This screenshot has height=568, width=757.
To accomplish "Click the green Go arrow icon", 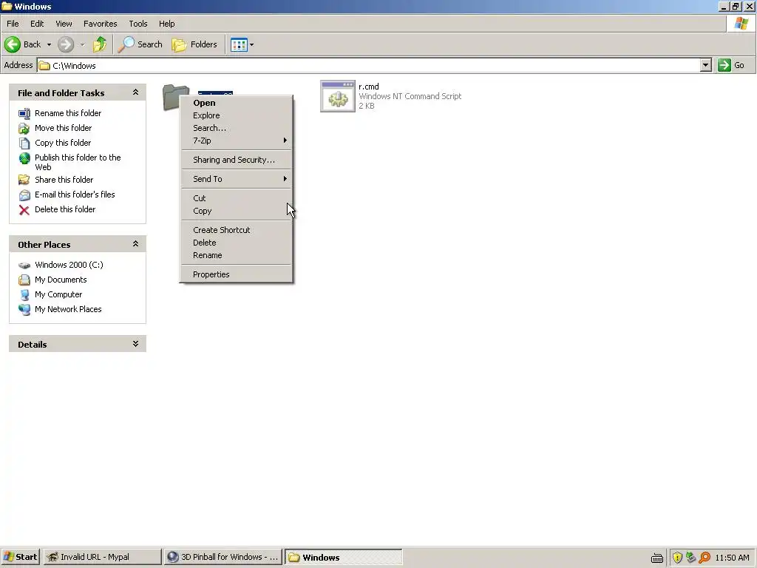I will coord(724,65).
